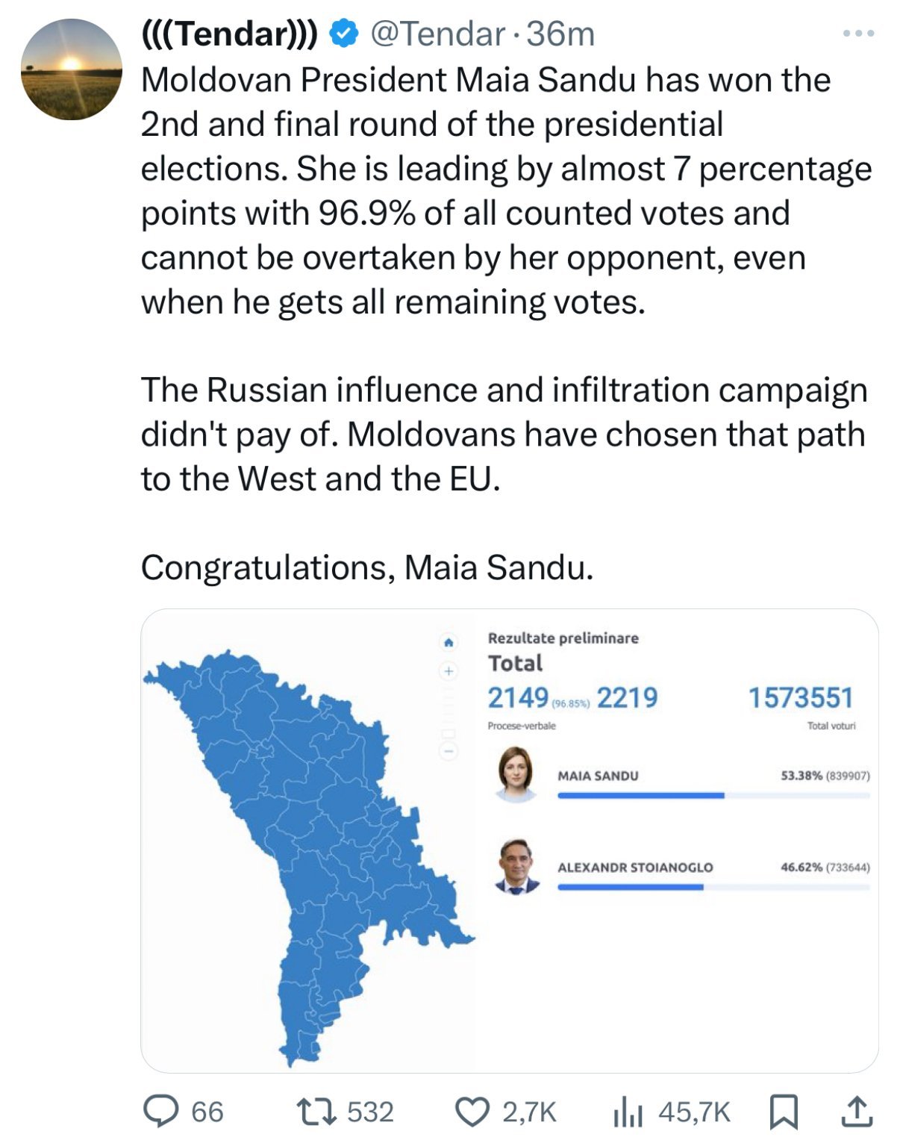The width and height of the screenshot is (900, 1146).
Task: Zoom in on map with plus button
Action: coord(449,671)
